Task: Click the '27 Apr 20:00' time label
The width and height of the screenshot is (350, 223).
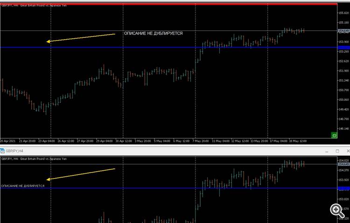Action: pos(85,141)
